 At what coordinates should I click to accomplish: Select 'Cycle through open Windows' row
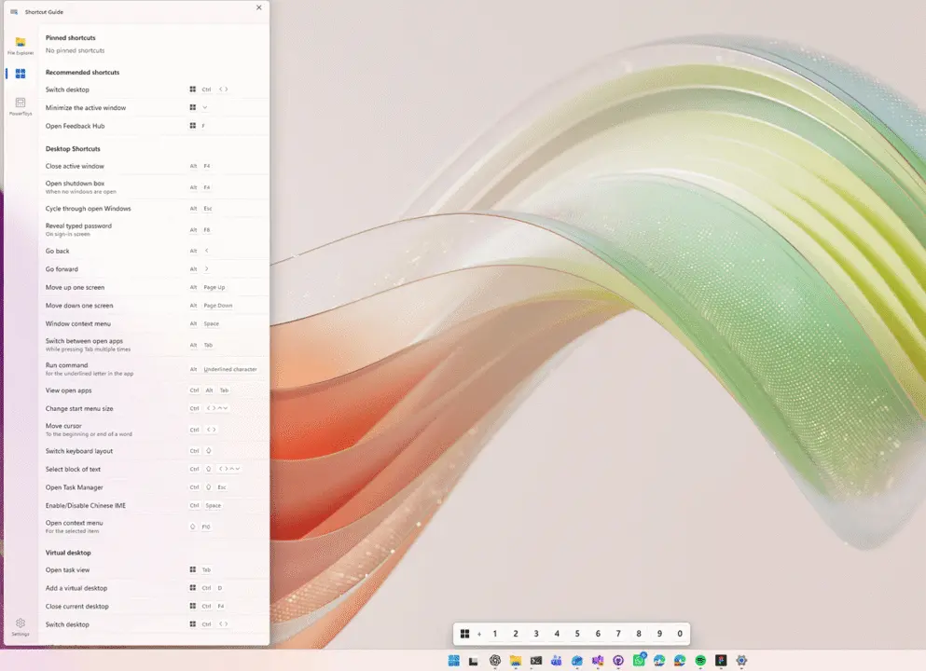[154, 209]
